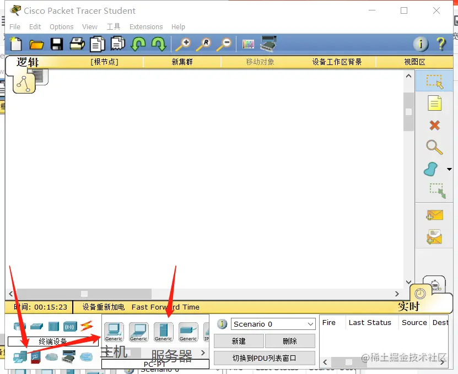Open the Options menu
This screenshot has width=458, height=374.
click(x=62, y=27)
